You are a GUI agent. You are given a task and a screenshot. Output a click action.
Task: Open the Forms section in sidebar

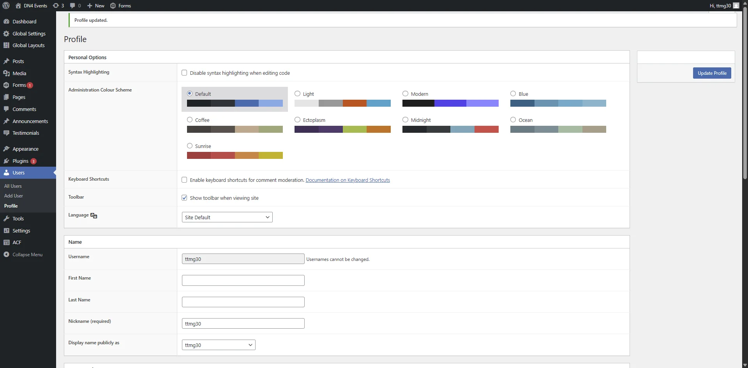[x=19, y=85]
